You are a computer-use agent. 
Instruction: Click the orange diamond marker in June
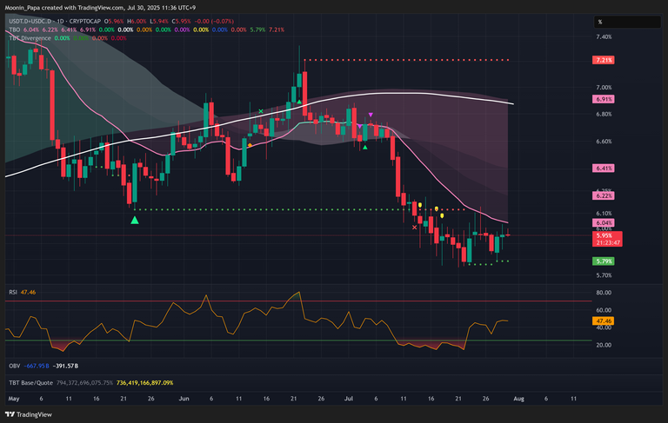250,146
